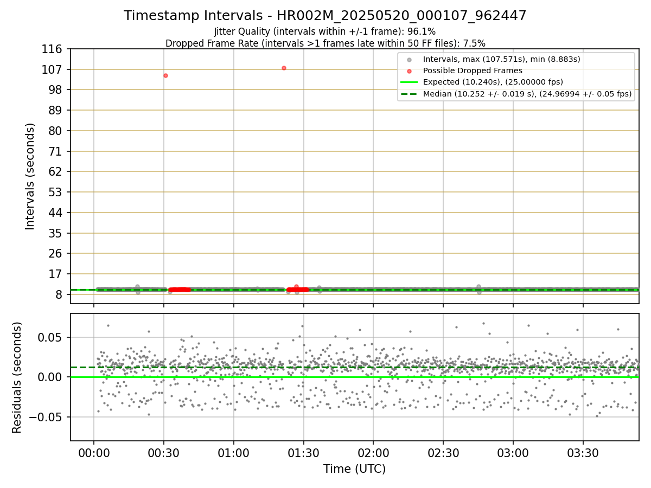Click the '62' y-axis tick label
The height and width of the screenshot is (488, 651).
pyautogui.click(x=56, y=171)
